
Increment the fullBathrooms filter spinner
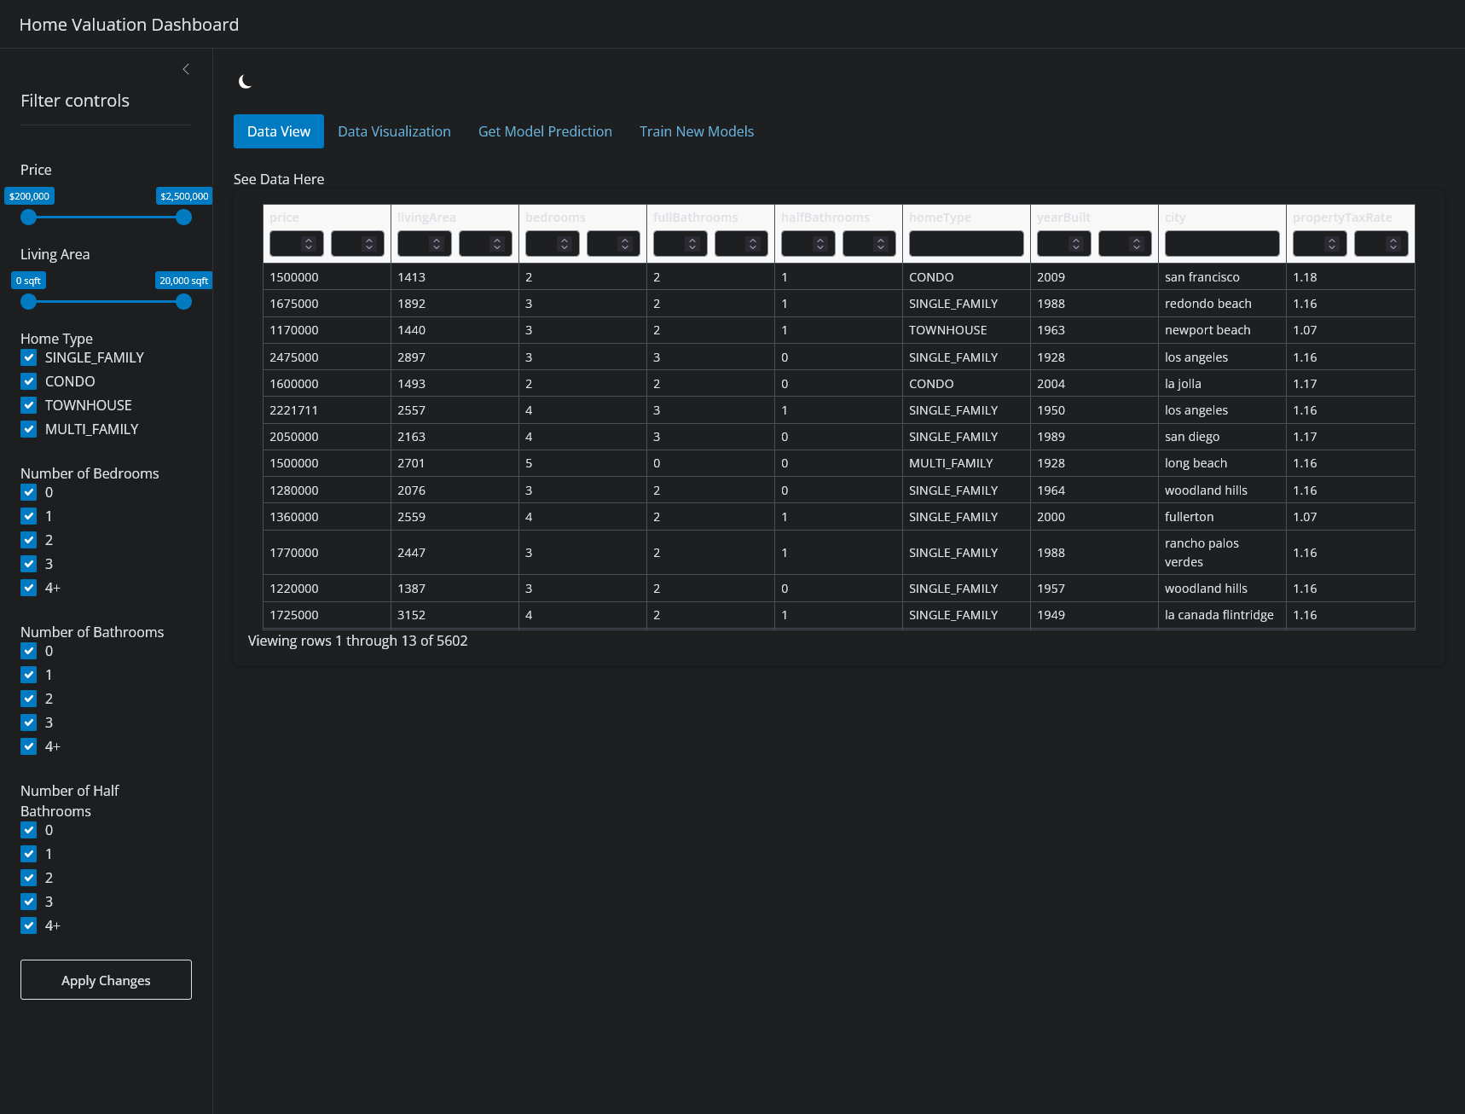pos(692,239)
